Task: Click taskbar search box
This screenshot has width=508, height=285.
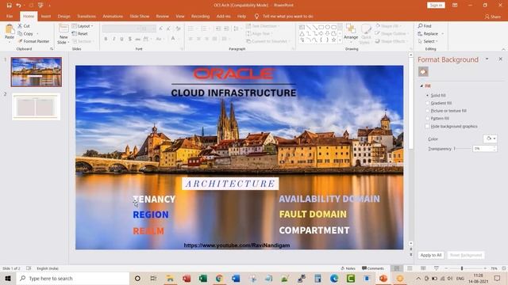Action: point(73,278)
